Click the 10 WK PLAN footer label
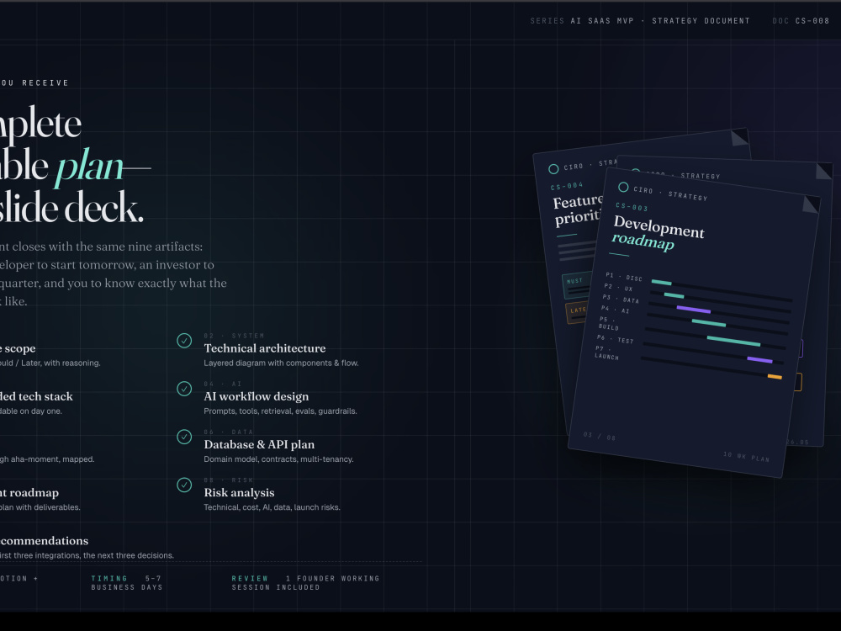841x631 pixels. point(747,457)
